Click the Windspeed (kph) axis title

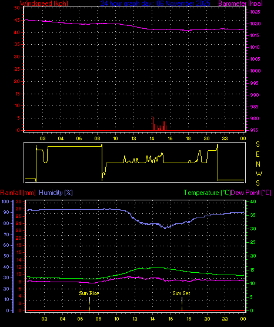(44, 4)
